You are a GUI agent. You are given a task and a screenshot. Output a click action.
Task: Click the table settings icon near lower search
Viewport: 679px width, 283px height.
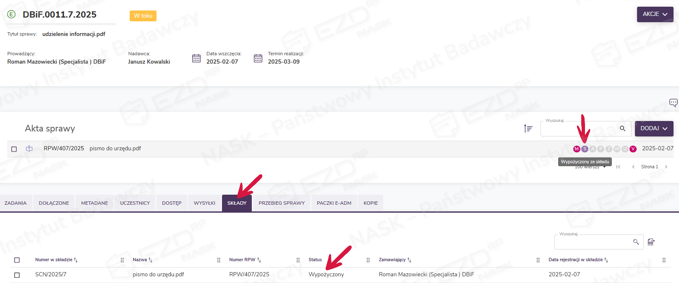[x=651, y=242]
